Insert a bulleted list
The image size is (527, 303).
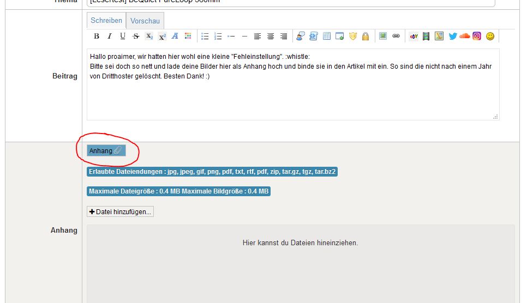[x=205, y=37]
